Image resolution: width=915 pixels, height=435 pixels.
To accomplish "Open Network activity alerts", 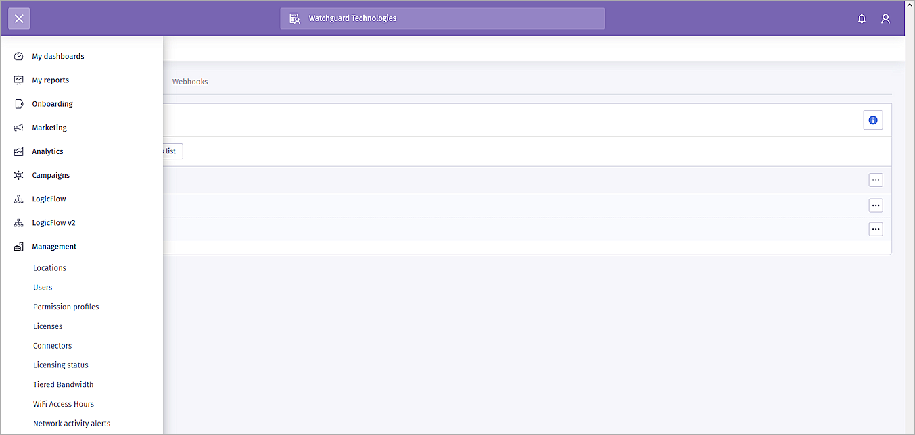I will click(x=72, y=423).
